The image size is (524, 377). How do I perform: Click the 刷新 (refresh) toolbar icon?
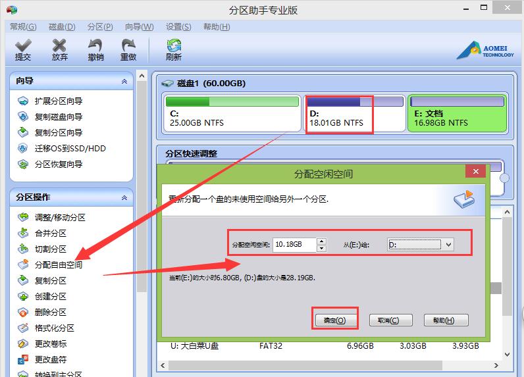pos(173,49)
